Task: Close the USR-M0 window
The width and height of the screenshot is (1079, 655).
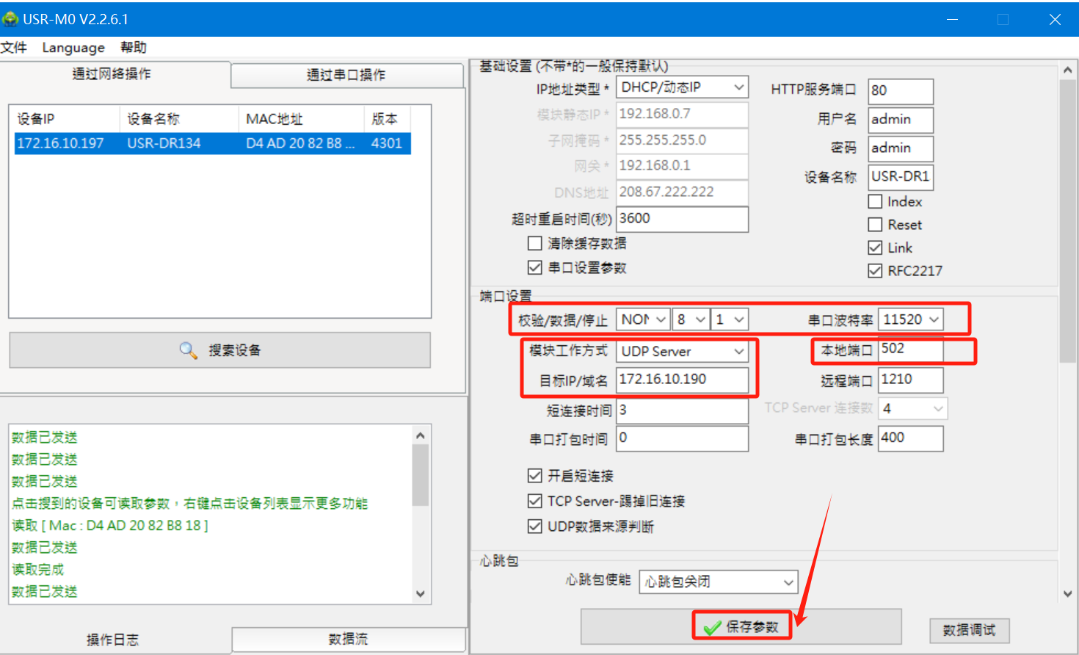Action: 1055,19
